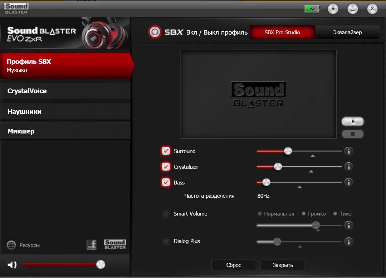Switch to SBX Pro Studio tab

(282, 32)
